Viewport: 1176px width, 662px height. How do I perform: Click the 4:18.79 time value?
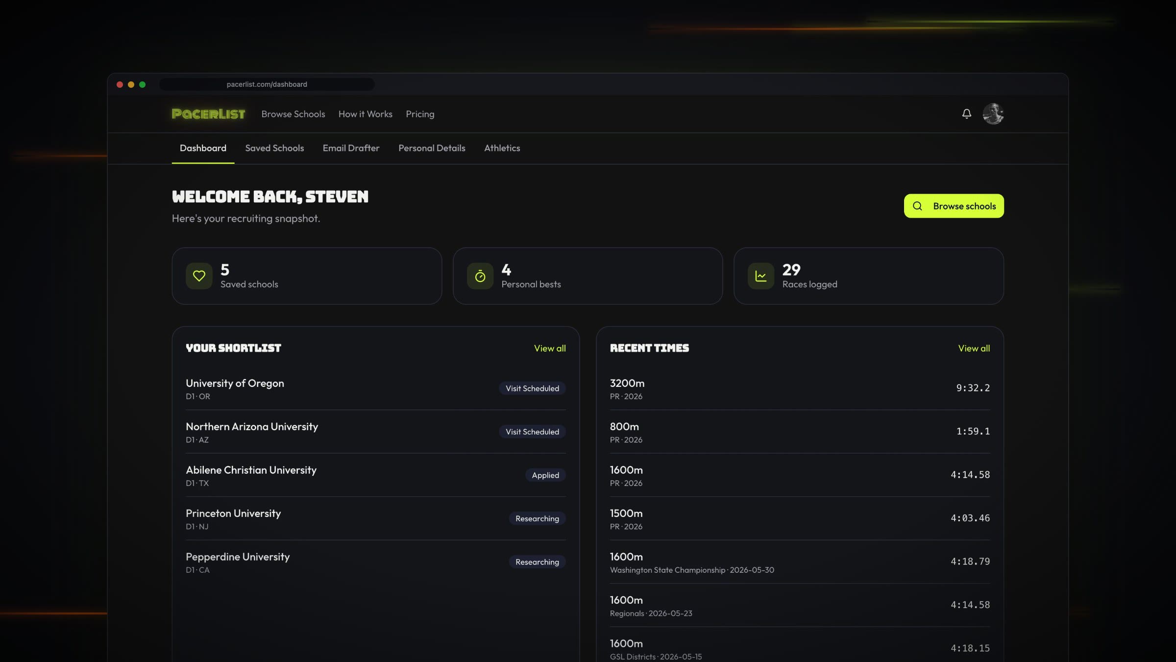point(970,561)
